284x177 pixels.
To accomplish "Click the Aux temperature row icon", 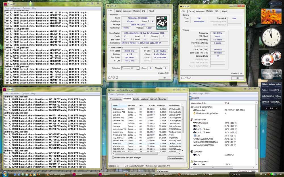I will 195,136.
